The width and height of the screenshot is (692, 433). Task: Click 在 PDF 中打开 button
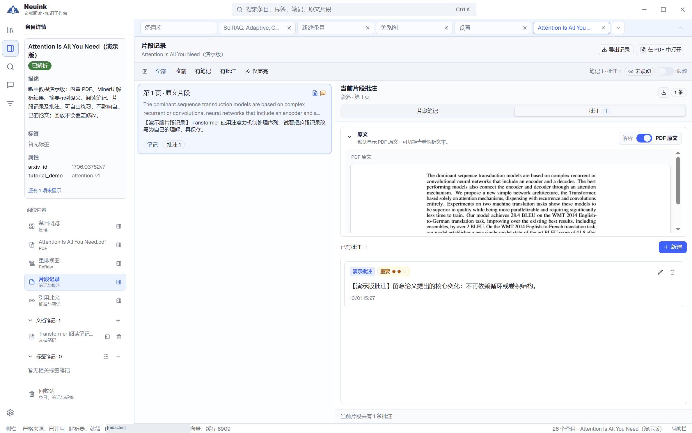pos(661,50)
